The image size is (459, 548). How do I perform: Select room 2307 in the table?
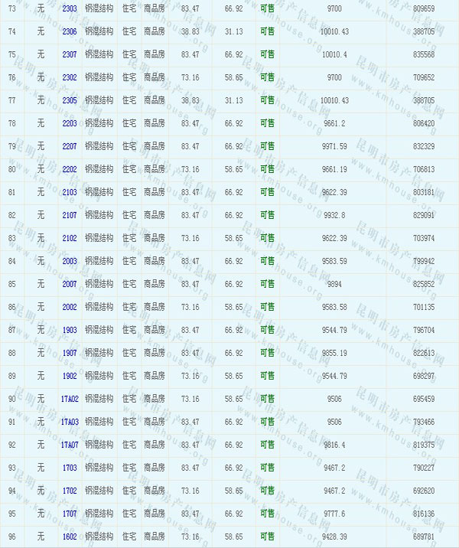tap(70, 54)
